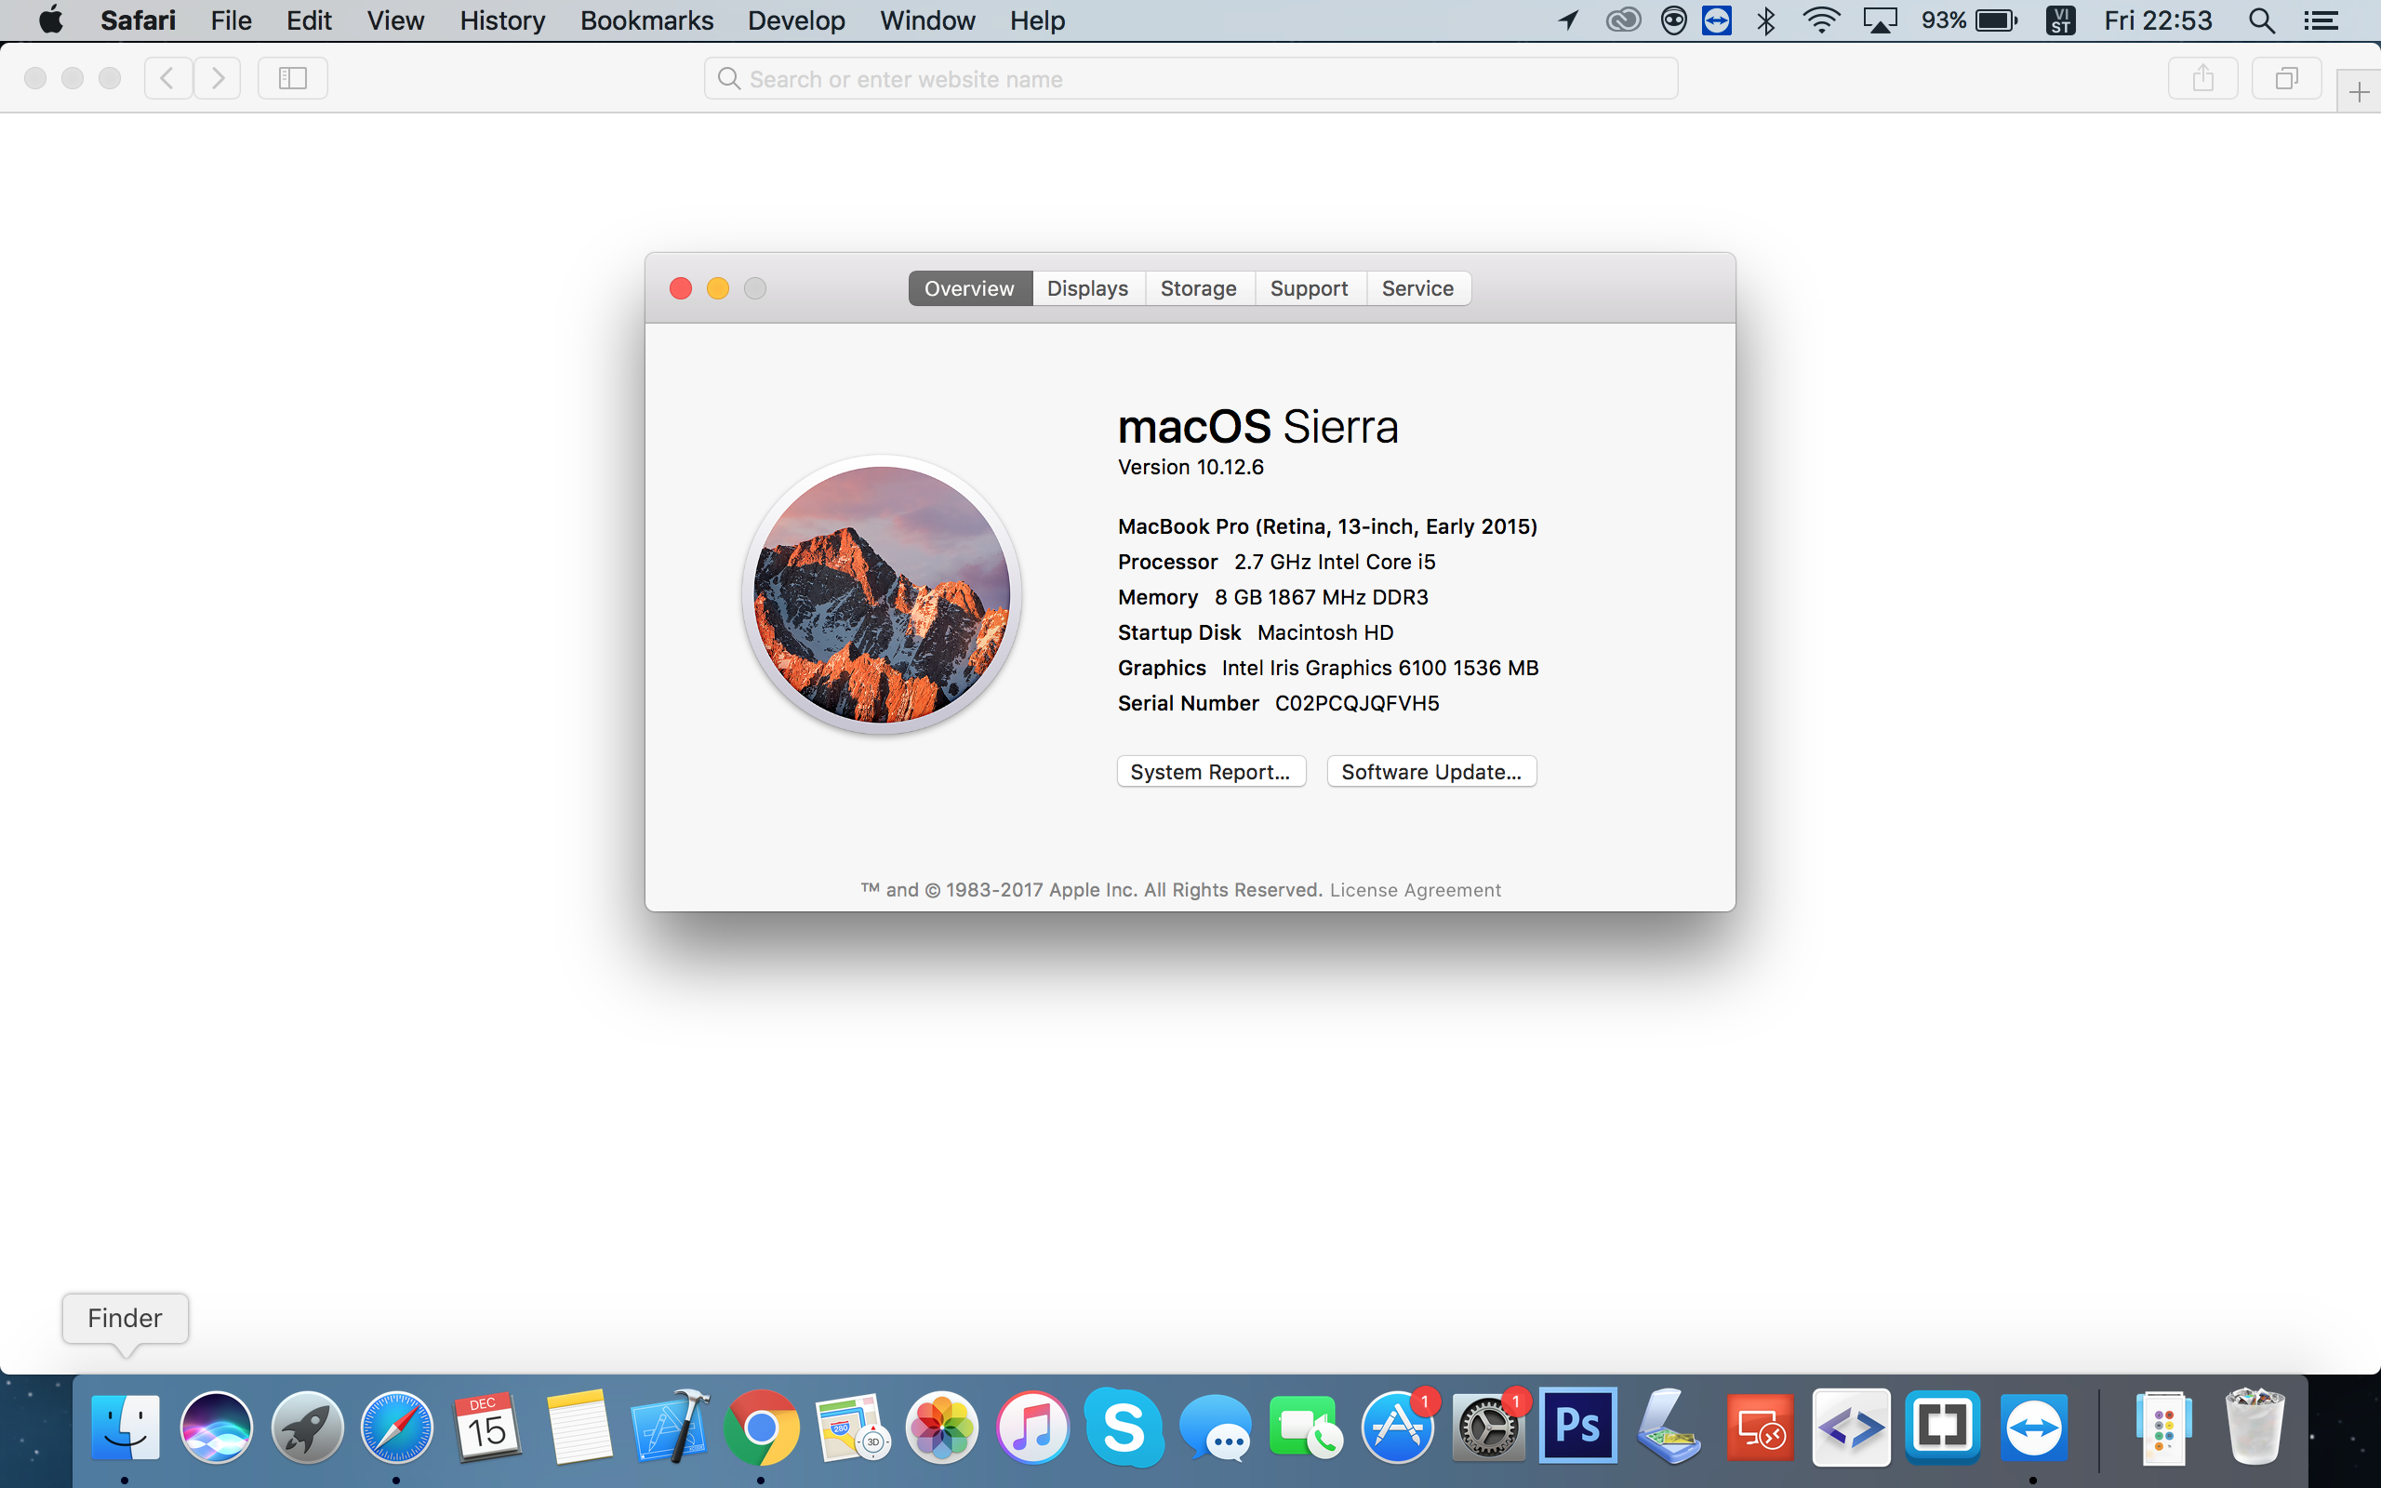The image size is (2381, 1488).
Task: Open the TeamViewer menu bar icon
Action: (1717, 20)
